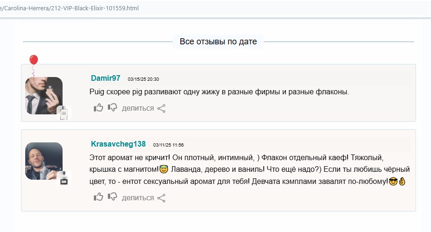The image size is (431, 232).
Task: Click the 03/15/25 20:30 review timestamp
Action: tap(143, 79)
